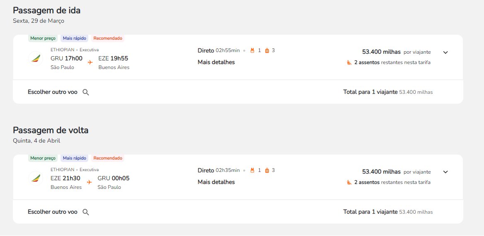Click search magnifier icon in outbound card

[x=86, y=92]
